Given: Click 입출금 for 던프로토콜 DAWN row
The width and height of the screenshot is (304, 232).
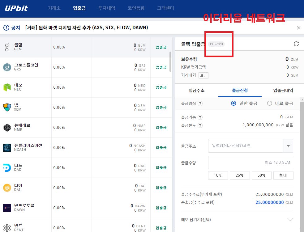Looking at the screenshot, I should (x=161, y=208).
